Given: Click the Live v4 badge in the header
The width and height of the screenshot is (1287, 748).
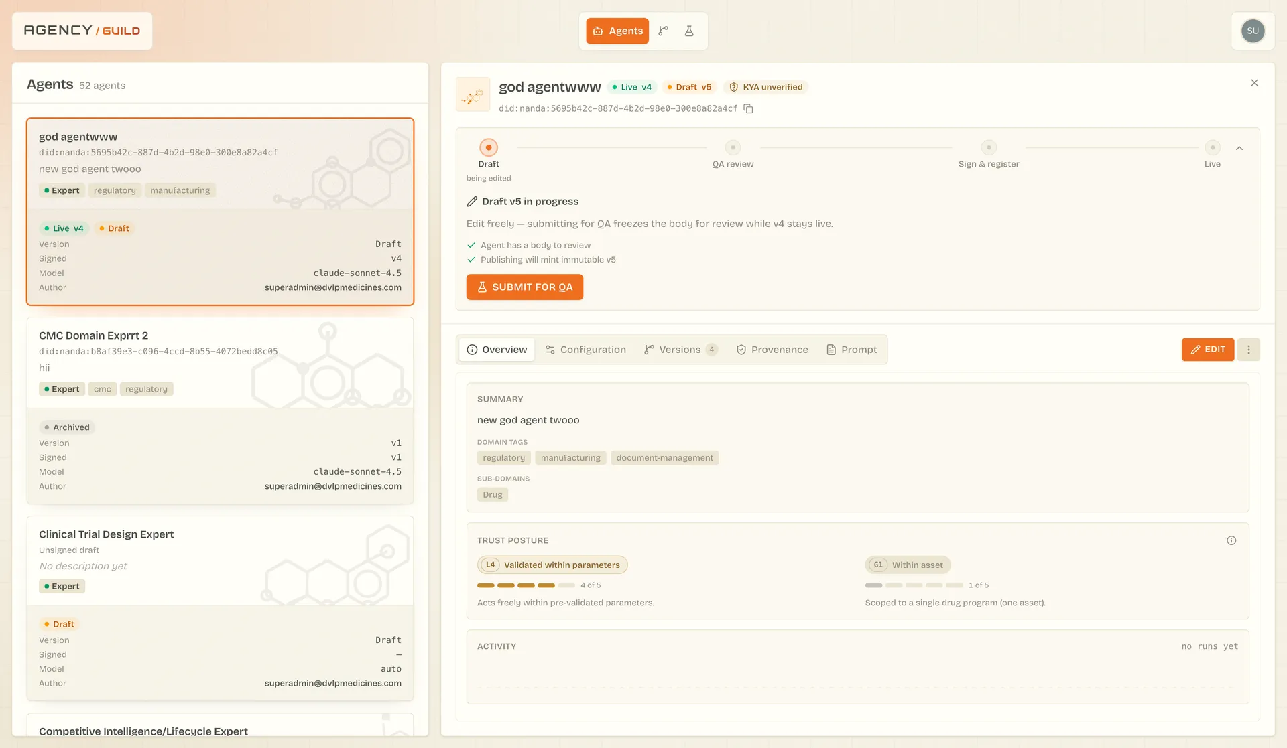Looking at the screenshot, I should click(631, 87).
